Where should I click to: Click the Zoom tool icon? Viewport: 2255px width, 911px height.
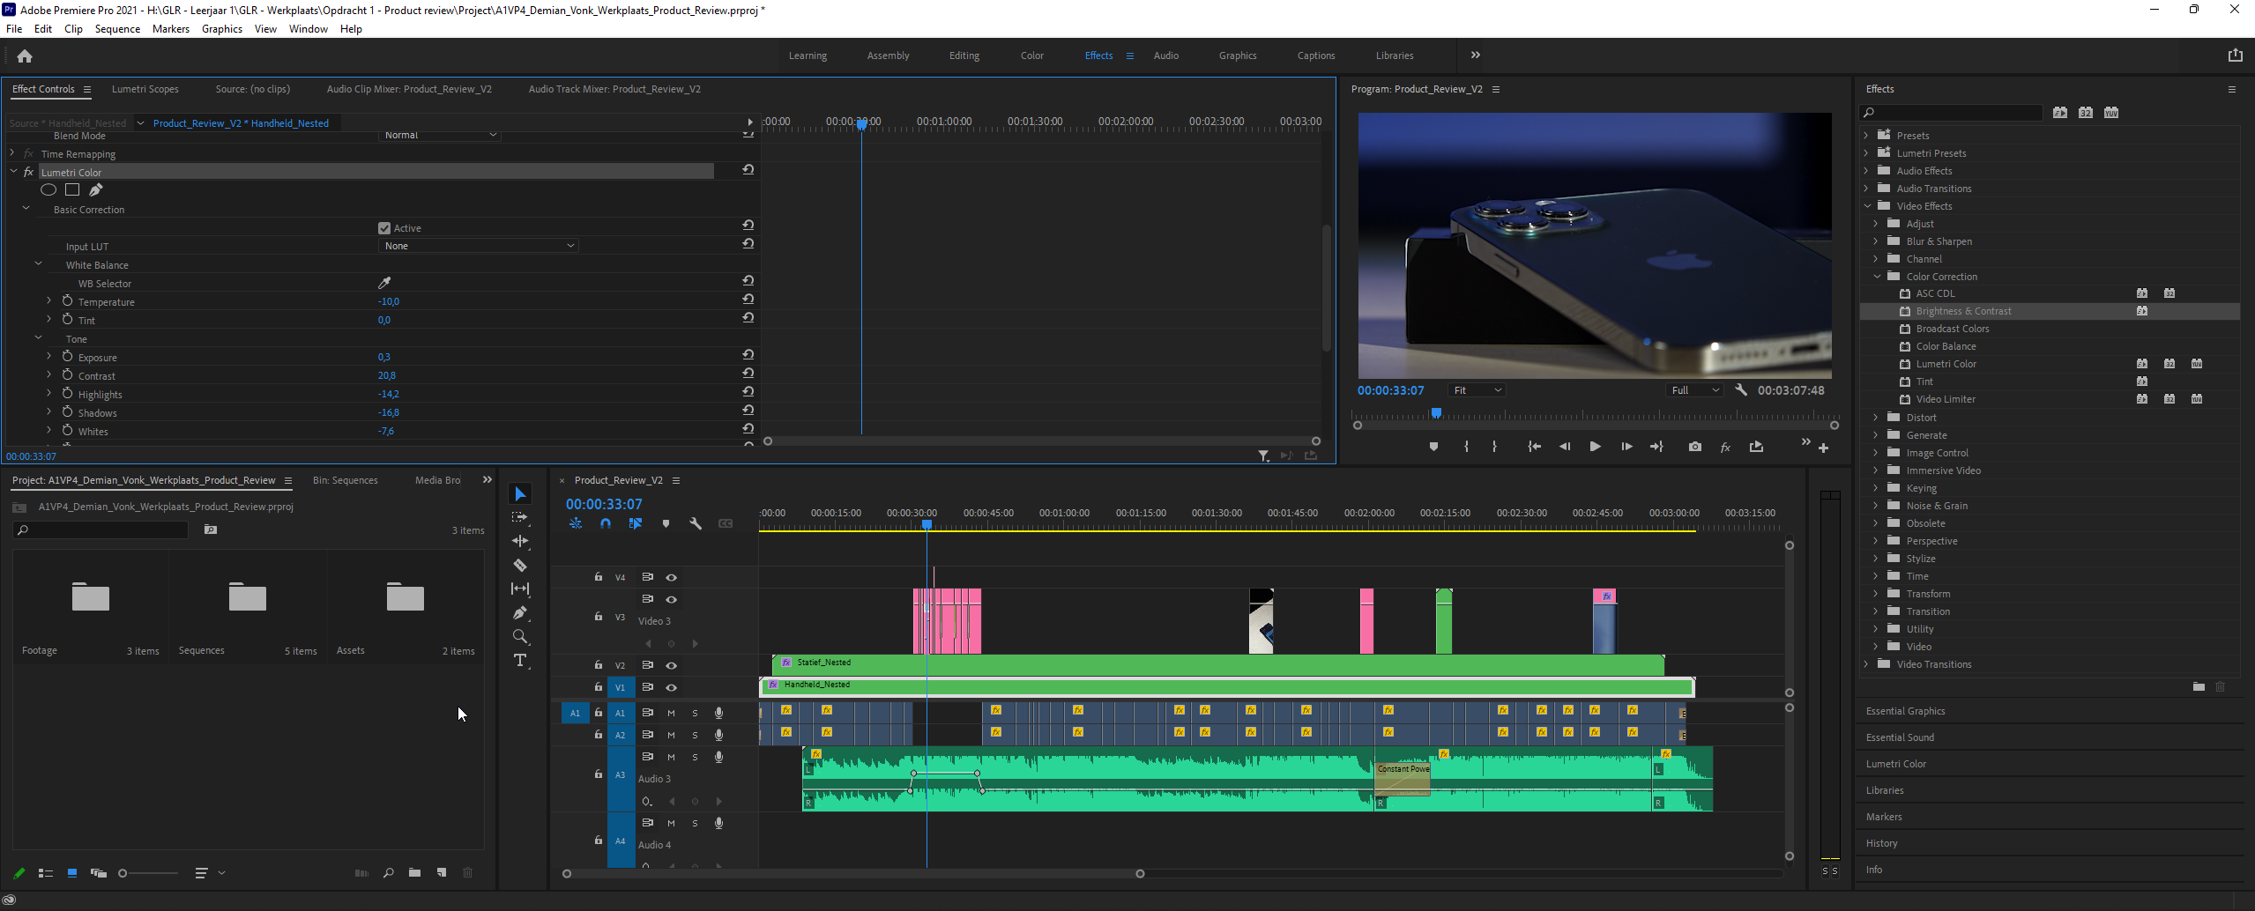point(520,636)
